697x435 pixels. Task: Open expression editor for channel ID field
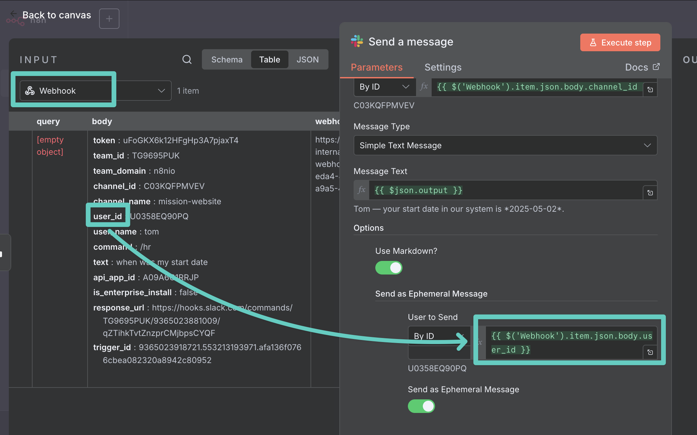coord(650,90)
